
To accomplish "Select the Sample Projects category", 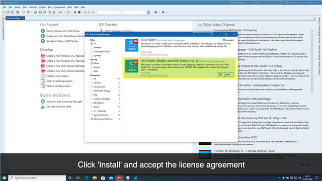I will click(x=92, y=115).
